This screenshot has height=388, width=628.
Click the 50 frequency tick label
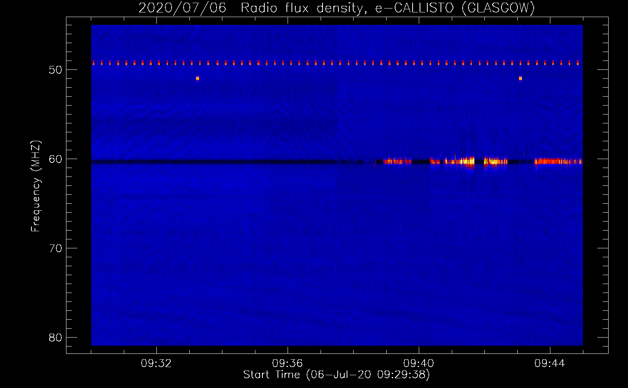click(x=56, y=70)
